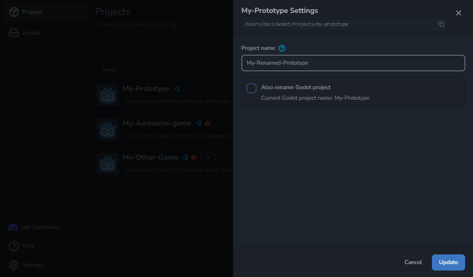Click the Help question mark icon
Image resolution: width=473 pixels, height=277 pixels.
[x=13, y=246]
